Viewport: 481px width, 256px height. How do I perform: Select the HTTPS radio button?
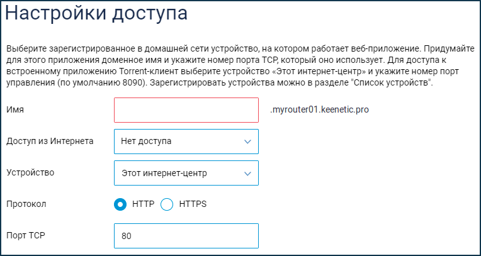click(x=167, y=204)
